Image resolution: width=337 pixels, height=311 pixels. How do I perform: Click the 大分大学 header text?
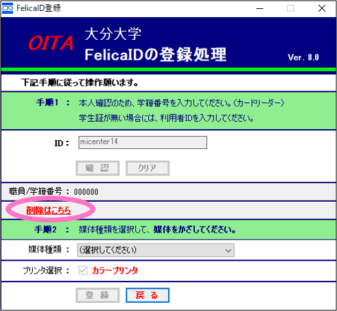pyautogui.click(x=113, y=34)
